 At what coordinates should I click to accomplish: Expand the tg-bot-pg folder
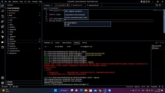(x=12, y=13)
